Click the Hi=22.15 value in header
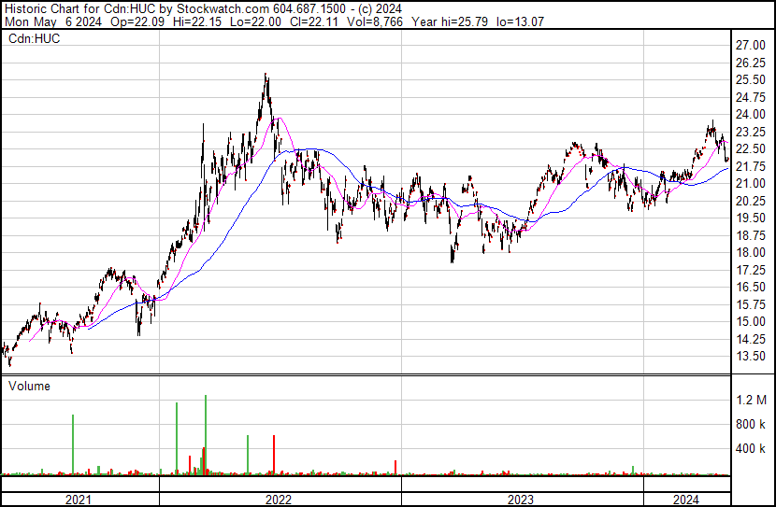 point(197,21)
